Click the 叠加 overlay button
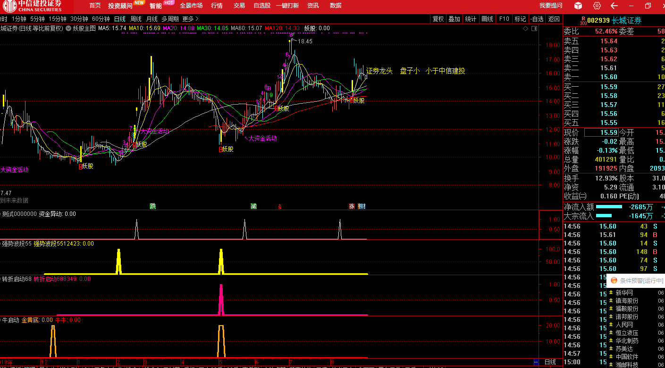Screen dimensions: 665x368 point(454,19)
